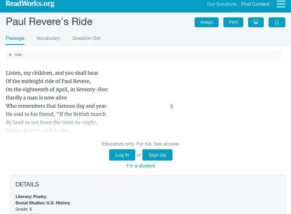The width and height of the screenshot is (291, 214).
Task: Open the Question Set tab
Action: [86, 38]
